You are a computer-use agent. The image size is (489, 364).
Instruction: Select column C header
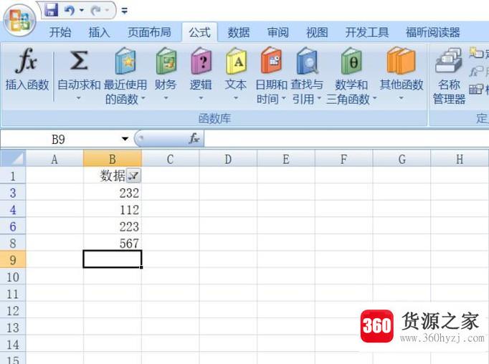pos(170,159)
